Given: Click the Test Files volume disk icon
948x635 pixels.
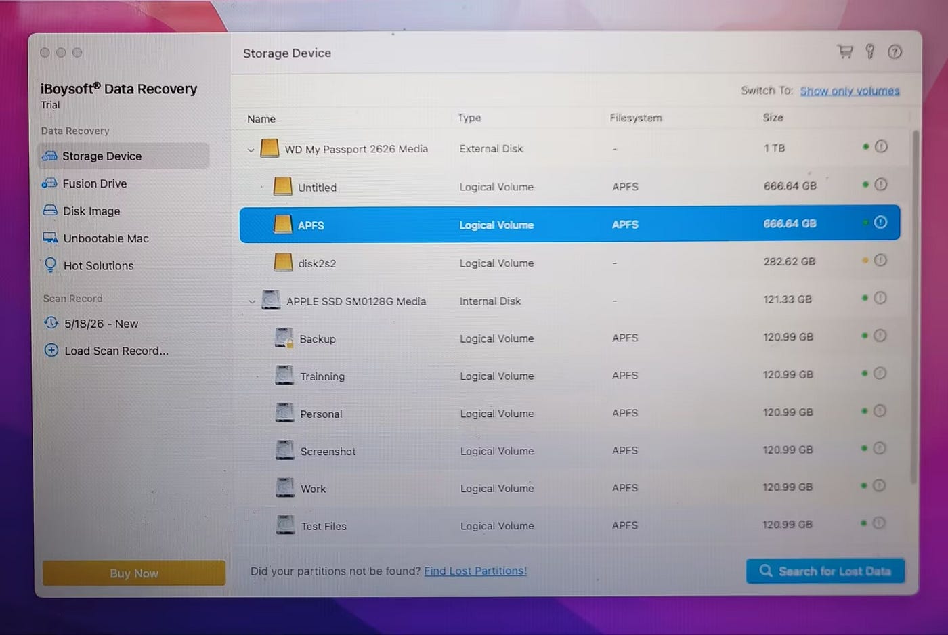Looking at the screenshot, I should [x=286, y=525].
